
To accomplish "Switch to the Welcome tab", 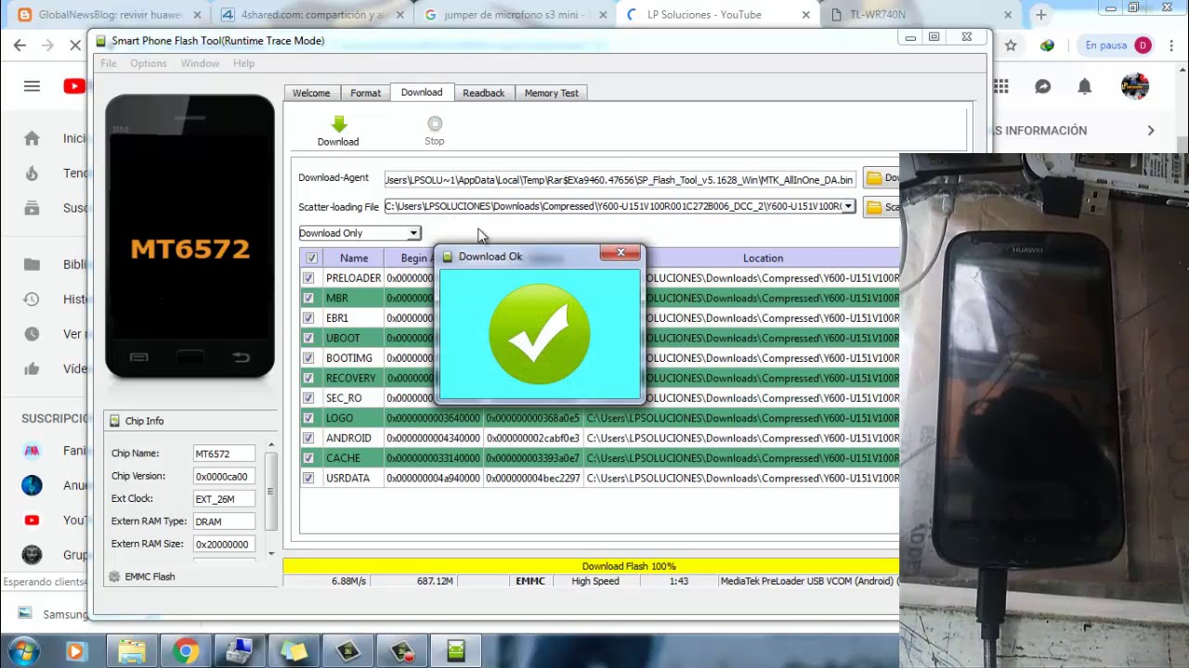I will (x=311, y=93).
